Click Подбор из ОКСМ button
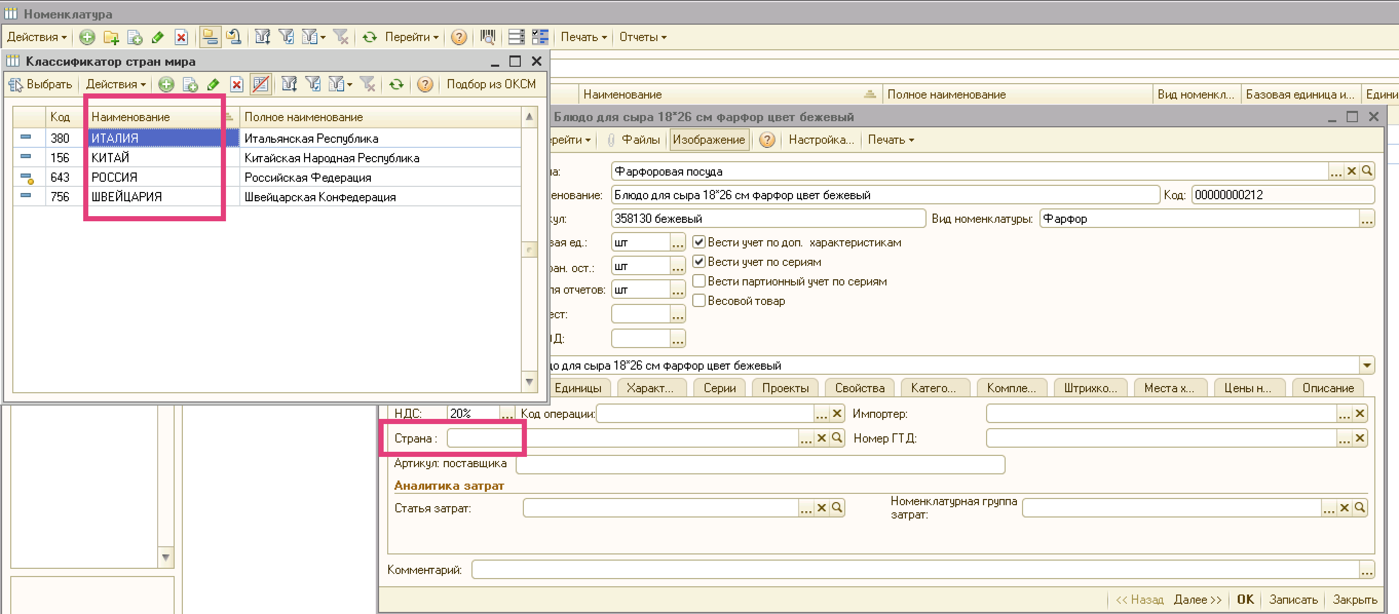The image size is (1399, 614). click(490, 84)
